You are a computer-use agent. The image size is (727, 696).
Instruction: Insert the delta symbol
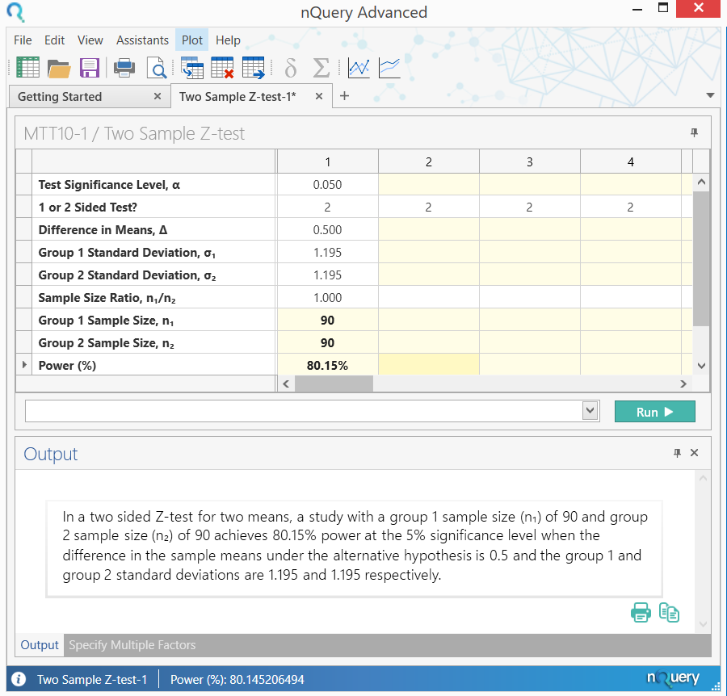pyautogui.click(x=290, y=68)
